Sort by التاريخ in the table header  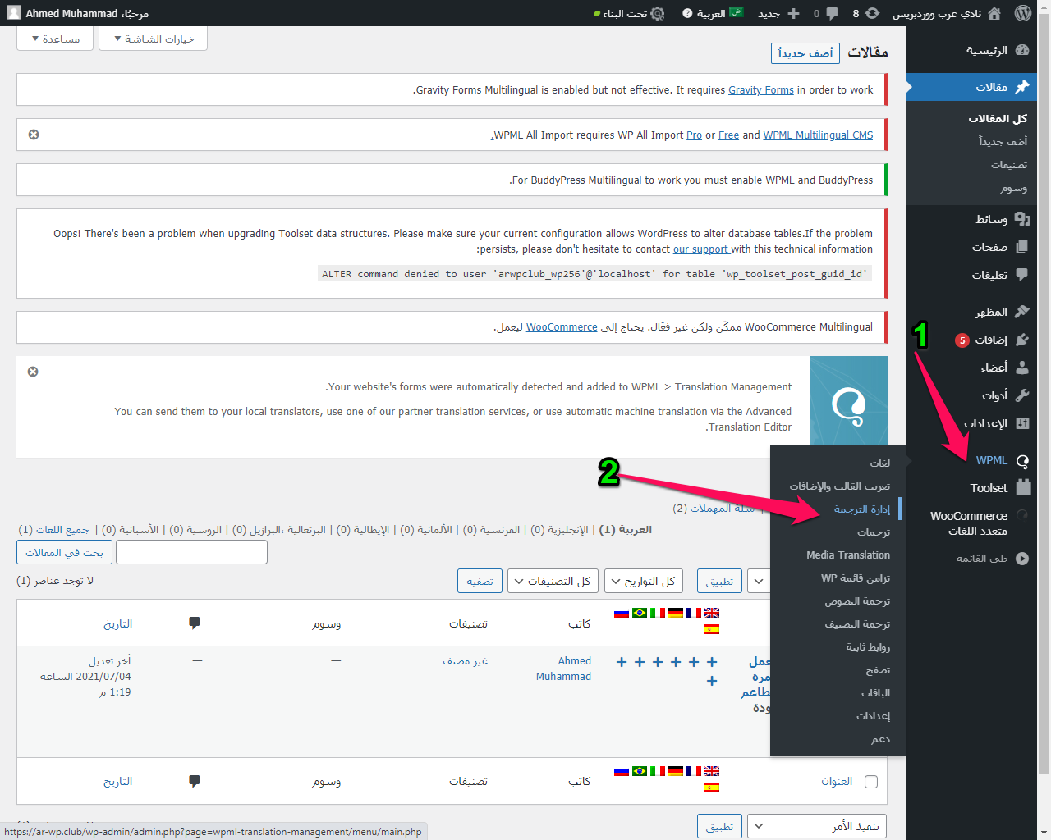tap(117, 623)
